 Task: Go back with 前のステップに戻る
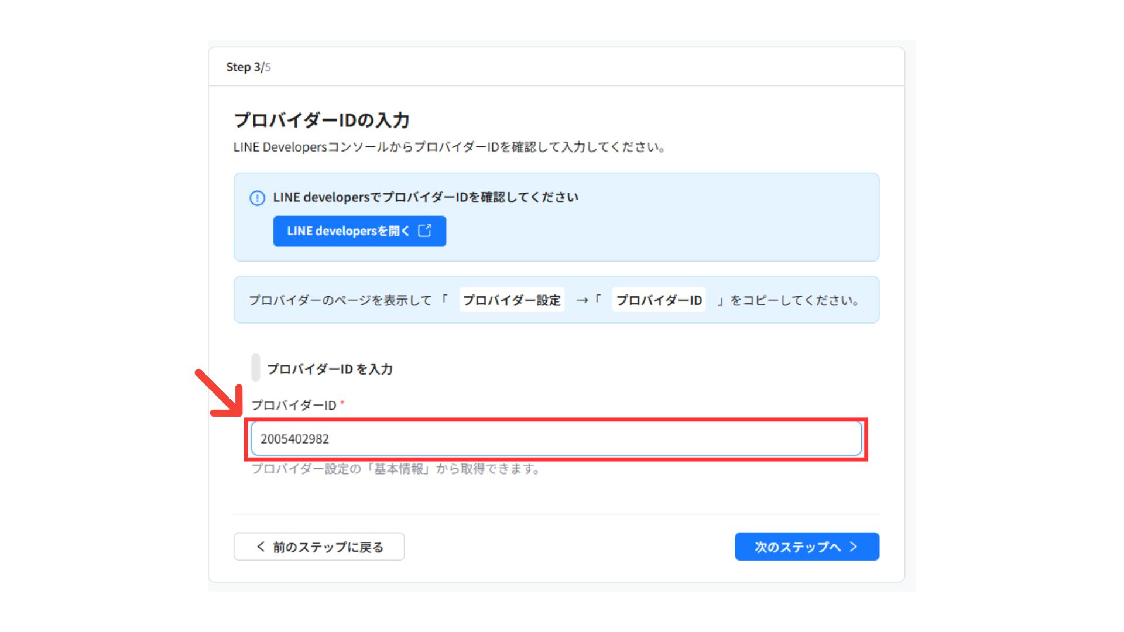point(319,547)
